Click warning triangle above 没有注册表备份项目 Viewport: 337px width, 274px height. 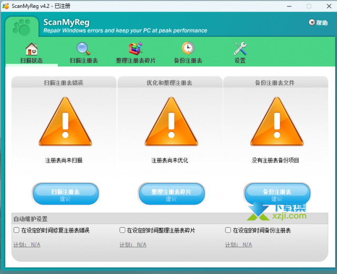(x=277, y=121)
